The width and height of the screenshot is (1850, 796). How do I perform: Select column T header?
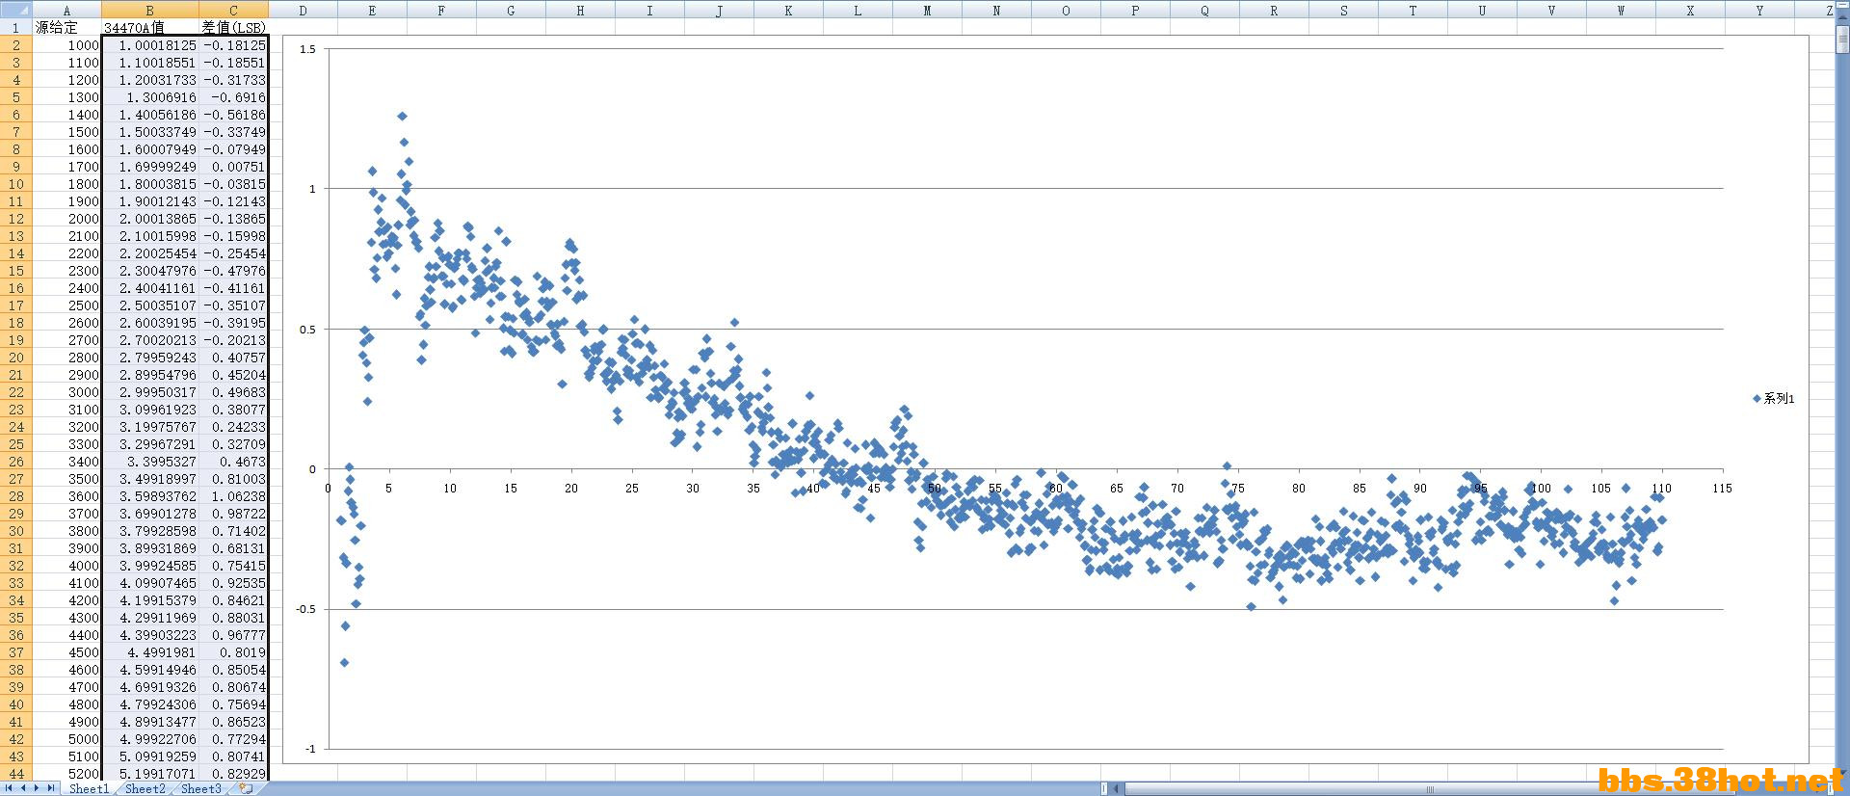point(1413,10)
